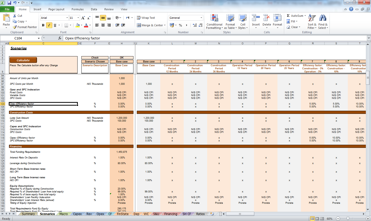Click Decrease Decimal icon
The height and width of the screenshot is (221, 371).
tap(201, 25)
